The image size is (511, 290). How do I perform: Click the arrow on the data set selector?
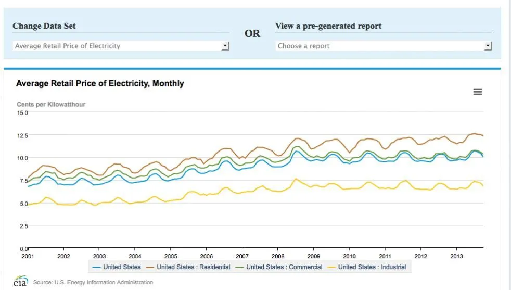pos(225,46)
